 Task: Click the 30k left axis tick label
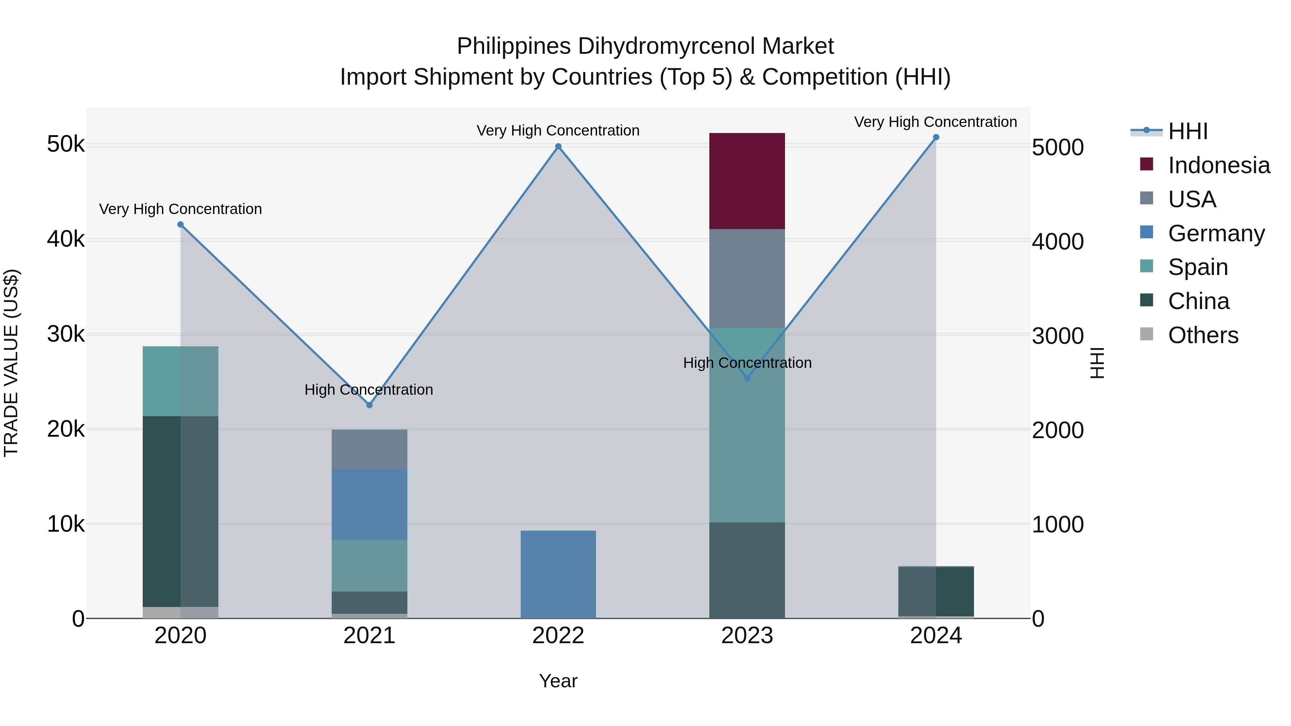coord(66,334)
